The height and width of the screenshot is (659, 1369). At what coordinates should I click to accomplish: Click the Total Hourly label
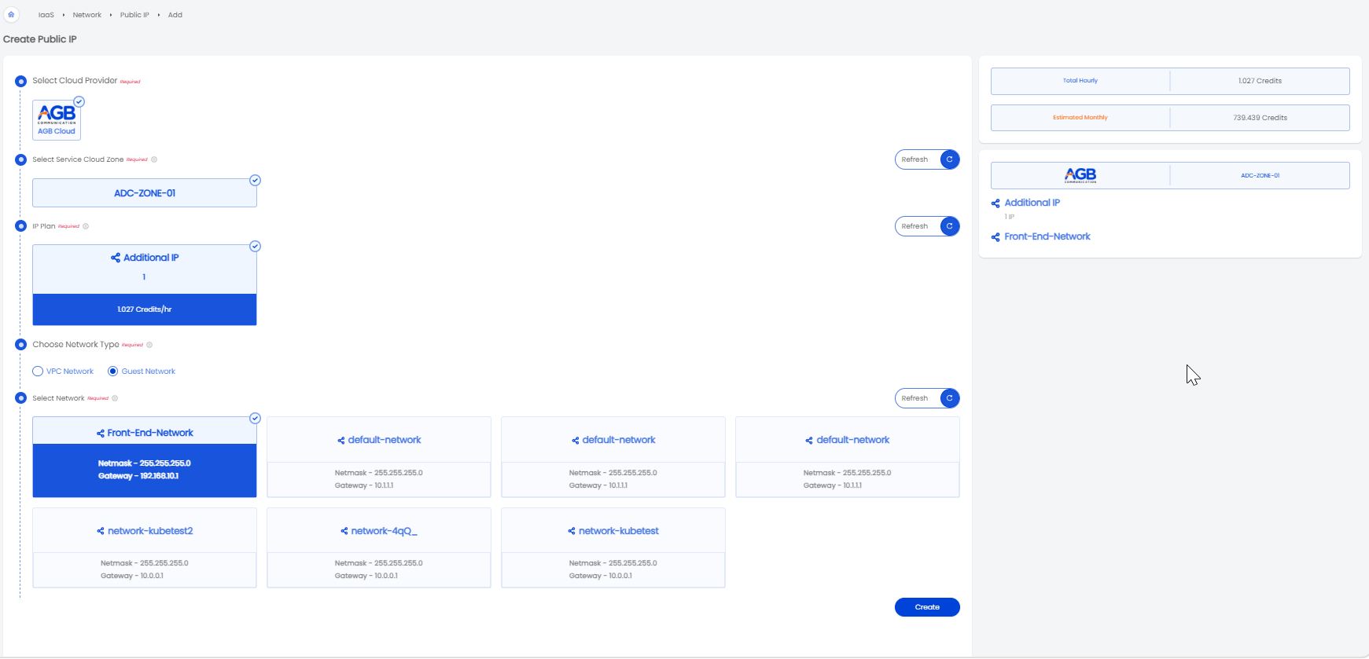click(1080, 81)
